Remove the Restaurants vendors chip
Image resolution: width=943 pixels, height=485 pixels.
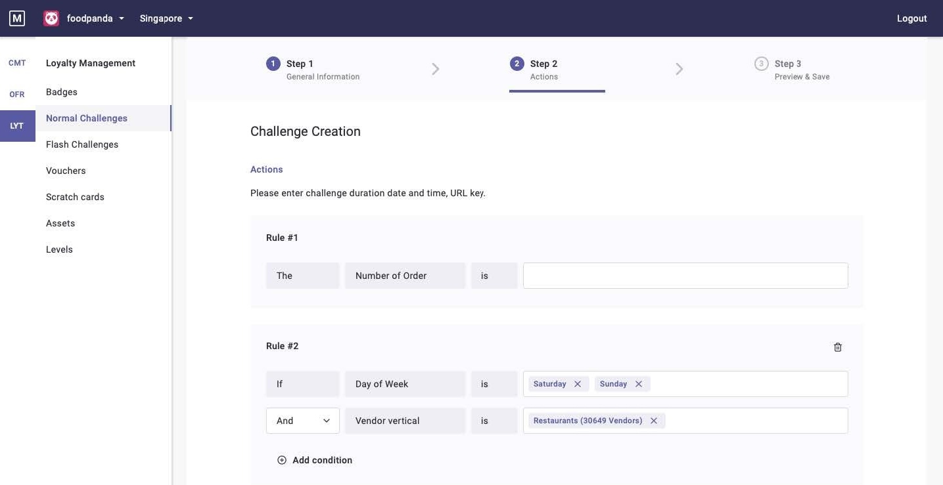[653, 420]
